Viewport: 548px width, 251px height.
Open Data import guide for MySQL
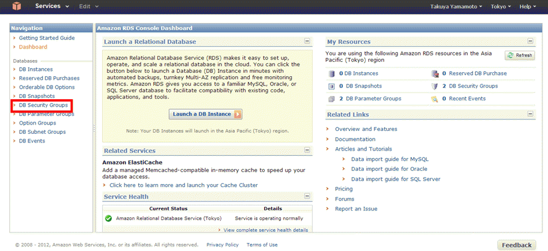tap(390, 159)
